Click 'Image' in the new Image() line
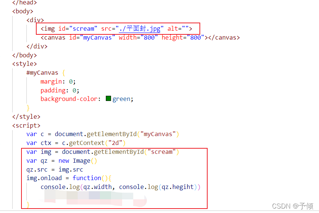 point(81,161)
